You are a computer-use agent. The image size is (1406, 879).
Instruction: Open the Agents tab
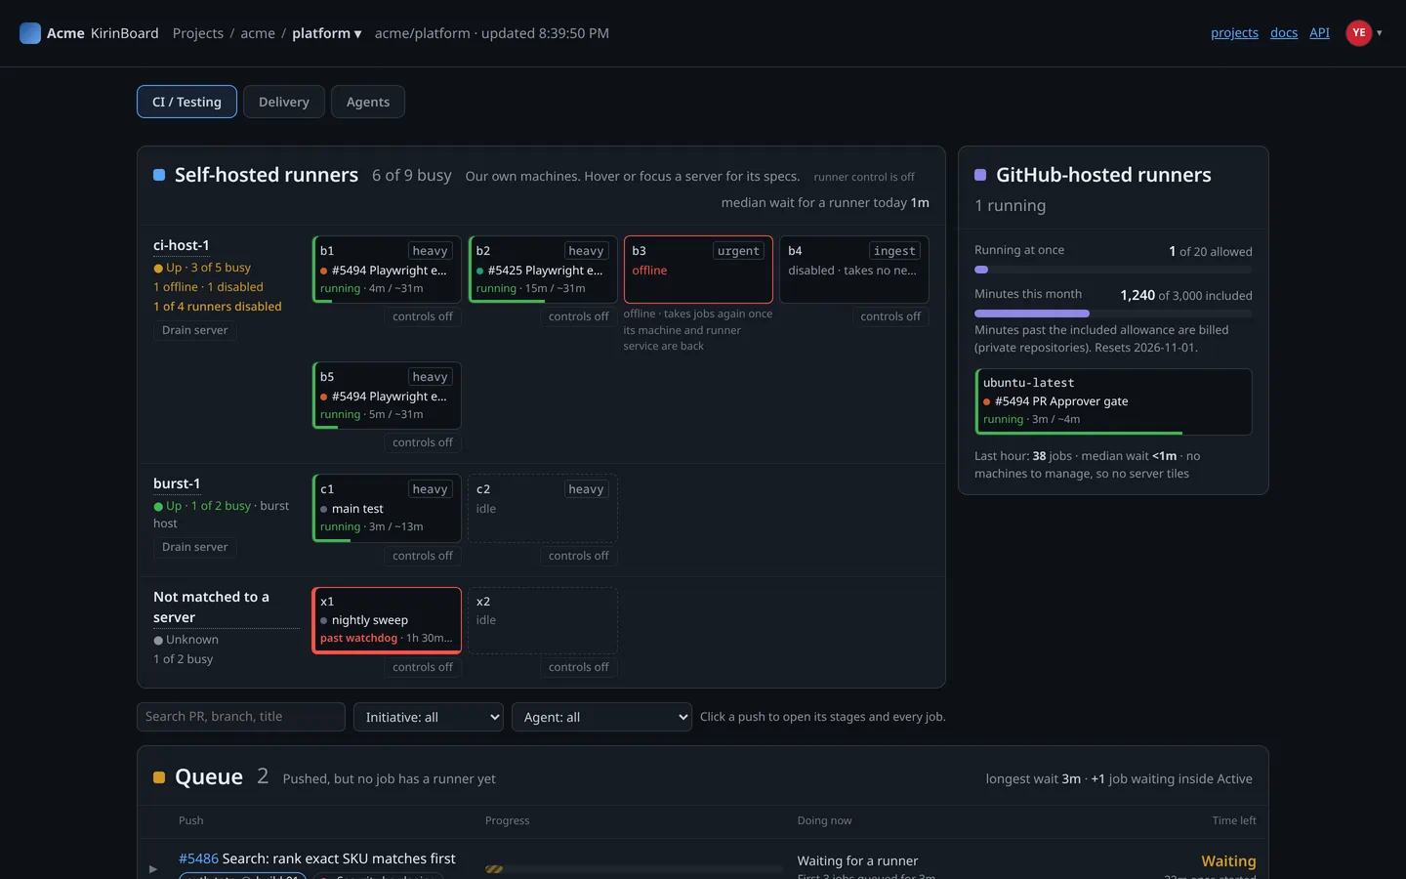pyautogui.click(x=368, y=102)
